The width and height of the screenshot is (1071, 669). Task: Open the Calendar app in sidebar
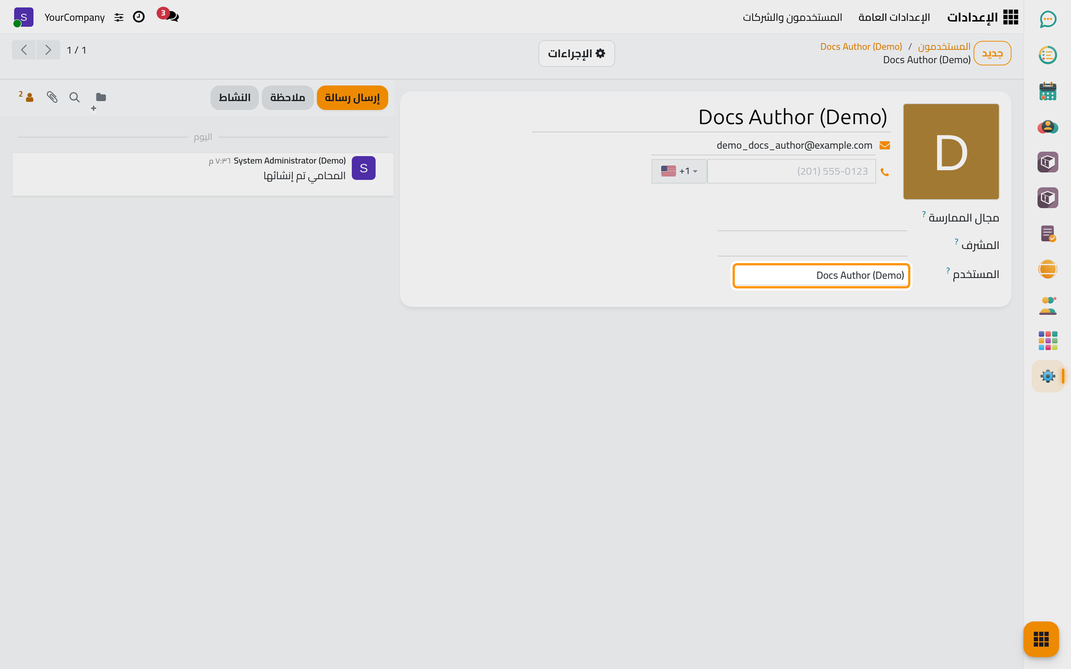point(1048,91)
